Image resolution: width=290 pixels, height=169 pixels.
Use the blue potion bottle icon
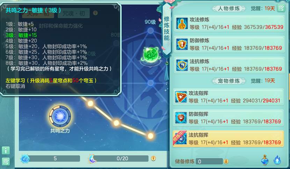click(x=264, y=160)
